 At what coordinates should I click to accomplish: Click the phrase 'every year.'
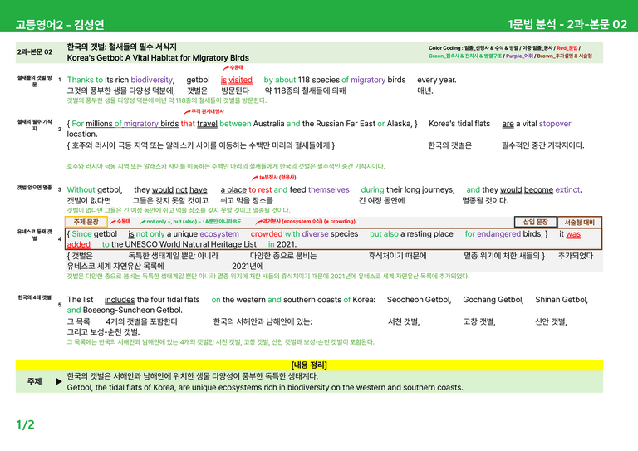[x=437, y=80]
